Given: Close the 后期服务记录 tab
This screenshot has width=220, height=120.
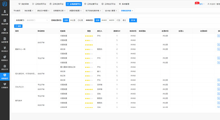Looking at the screenshot, I should 65,11.
